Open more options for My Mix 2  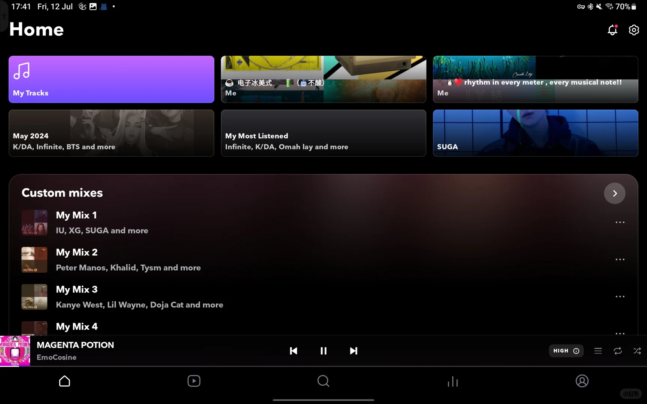pyautogui.click(x=620, y=259)
